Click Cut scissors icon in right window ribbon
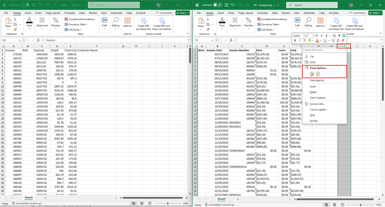The height and width of the screenshot is (207, 385). click(x=208, y=19)
